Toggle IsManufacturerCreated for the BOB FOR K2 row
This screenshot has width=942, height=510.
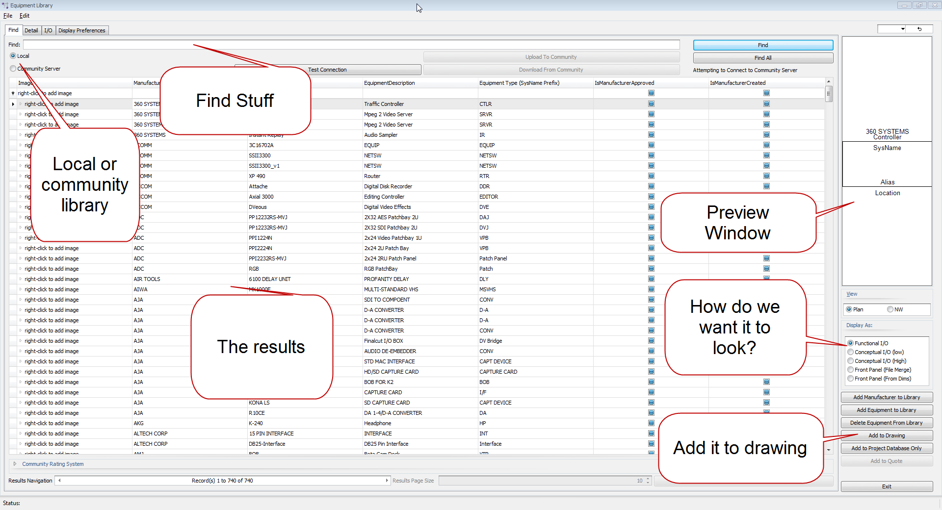point(766,382)
